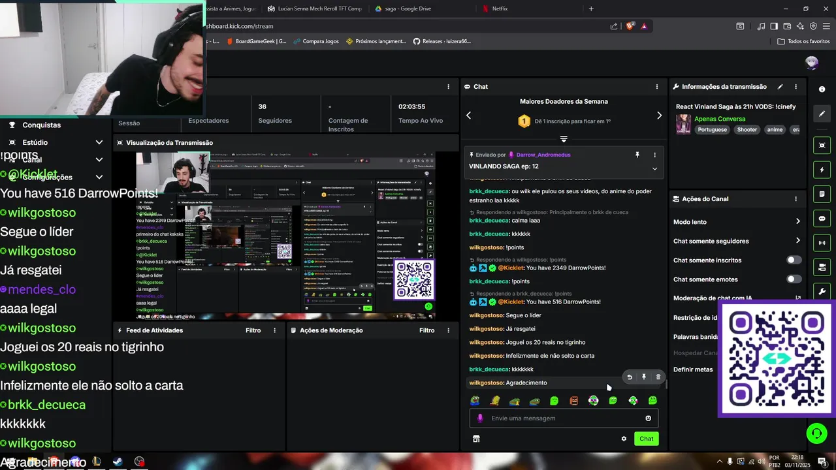The width and height of the screenshot is (836, 470).
Task: Click the pencil edit icon in right rail
Action: pos(822,114)
